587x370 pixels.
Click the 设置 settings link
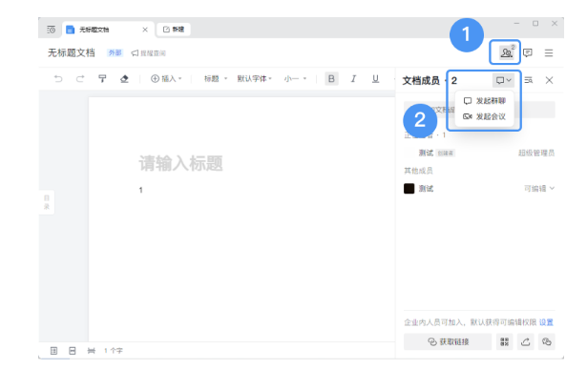546,322
